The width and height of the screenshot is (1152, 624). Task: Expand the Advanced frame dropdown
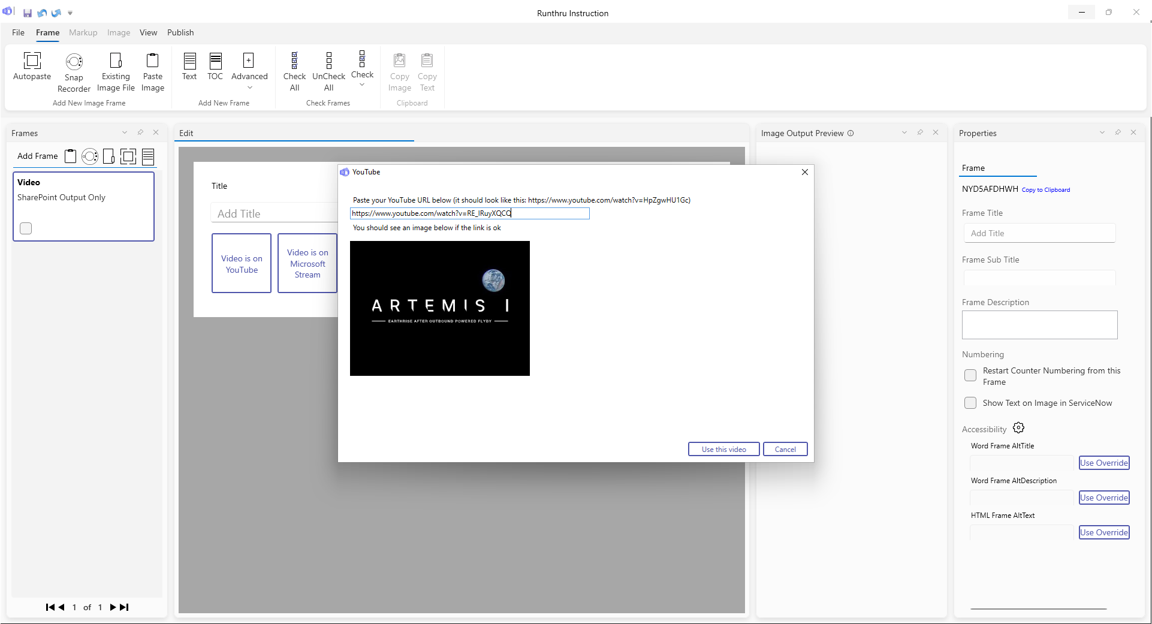pyautogui.click(x=249, y=88)
